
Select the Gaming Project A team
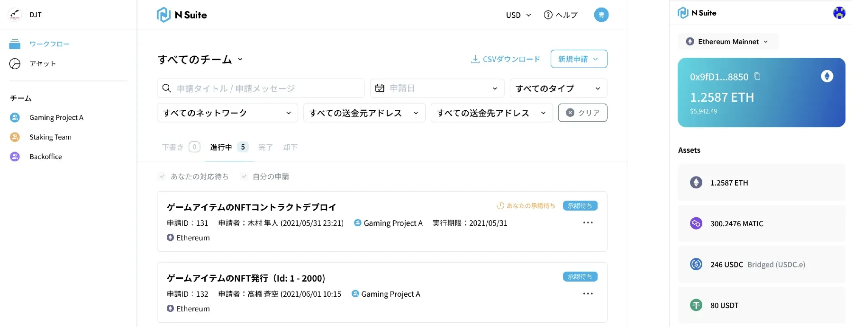[x=56, y=117]
